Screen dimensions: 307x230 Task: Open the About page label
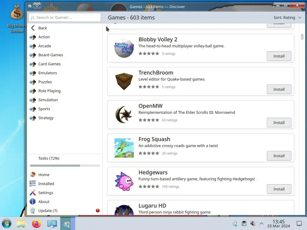tap(44, 202)
